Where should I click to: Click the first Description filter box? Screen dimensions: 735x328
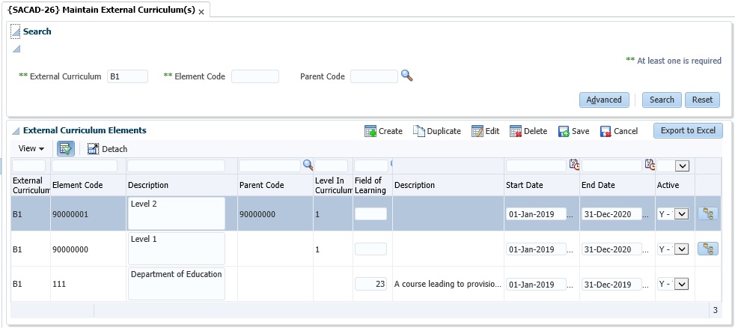pos(176,165)
